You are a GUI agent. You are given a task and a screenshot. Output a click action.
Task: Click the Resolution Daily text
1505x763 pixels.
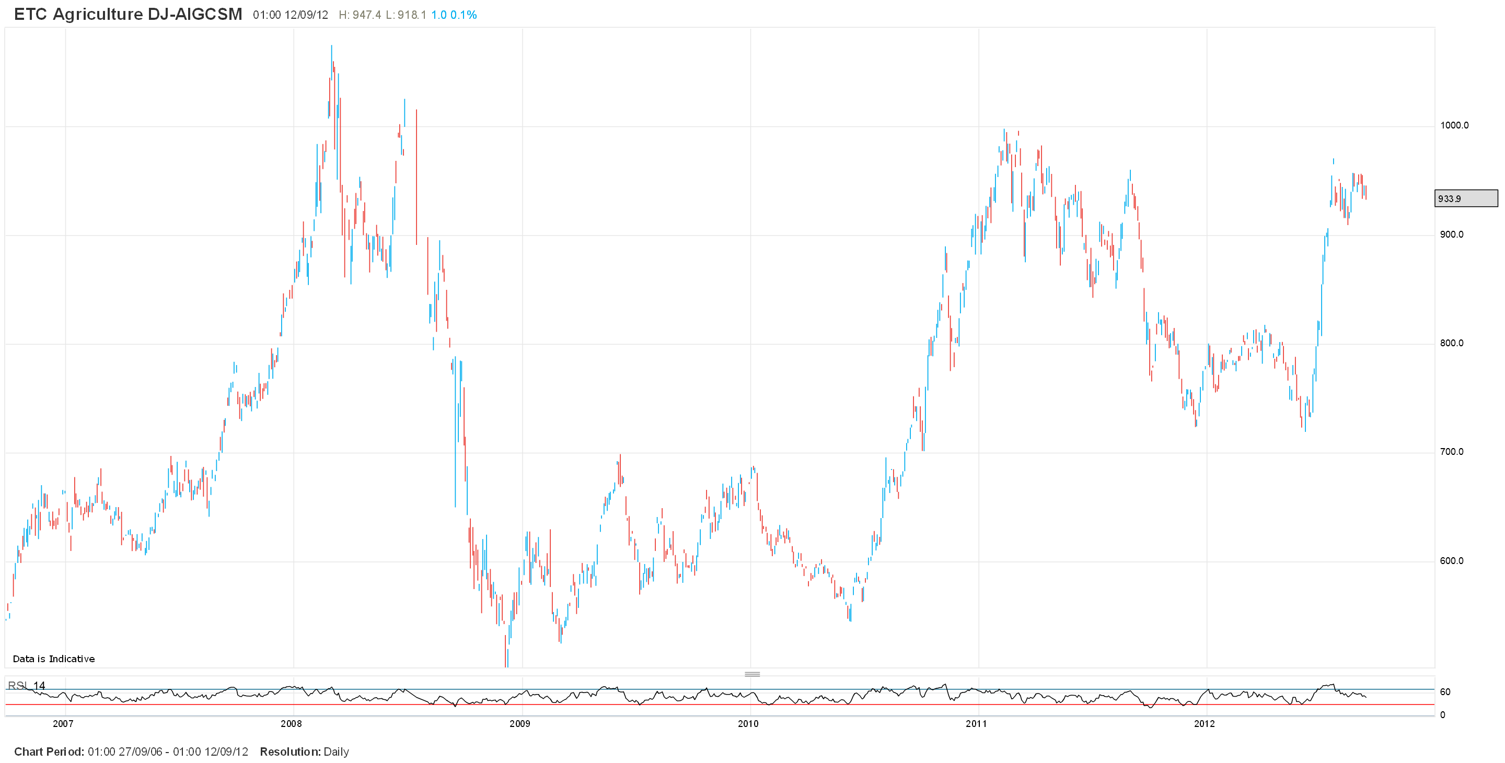point(304,752)
